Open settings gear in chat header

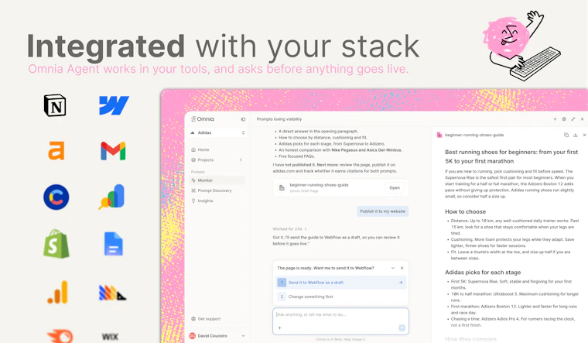[x=564, y=119]
